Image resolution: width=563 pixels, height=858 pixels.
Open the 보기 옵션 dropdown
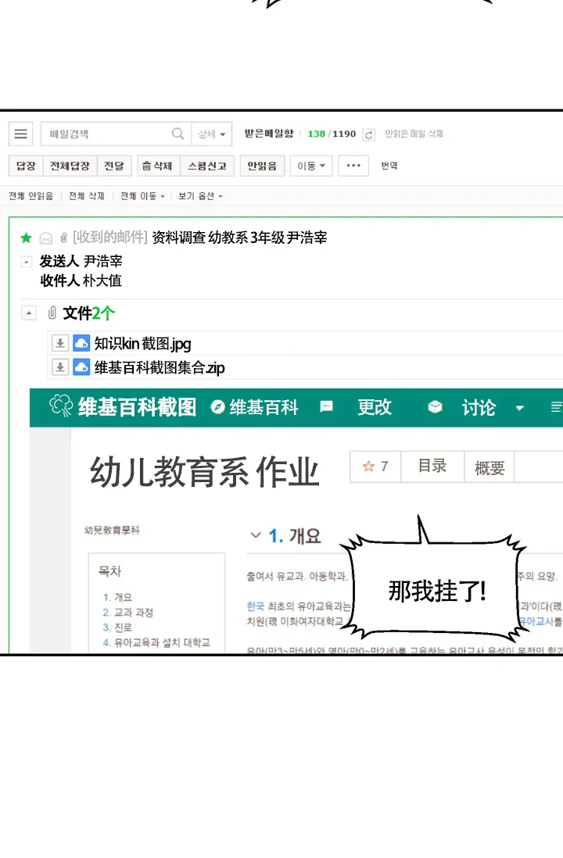point(200,196)
